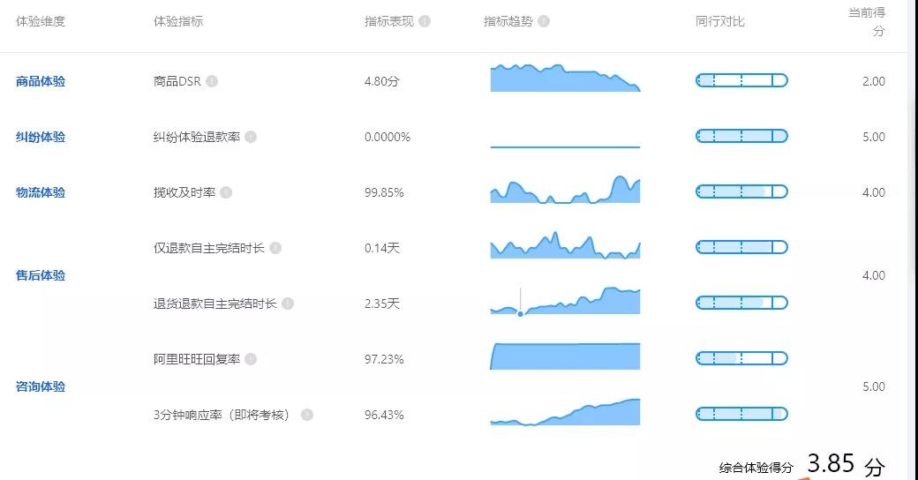Click the peer comparison bar for 纠纷体验退款率
918x480 pixels.
point(741,137)
